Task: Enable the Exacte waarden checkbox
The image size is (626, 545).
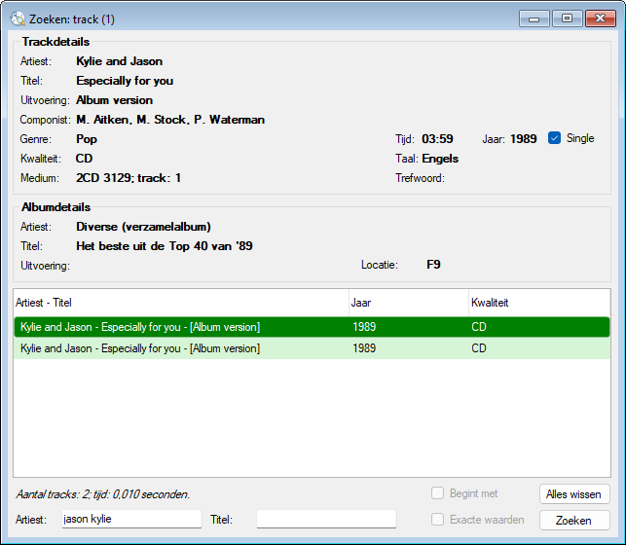Action: (437, 520)
